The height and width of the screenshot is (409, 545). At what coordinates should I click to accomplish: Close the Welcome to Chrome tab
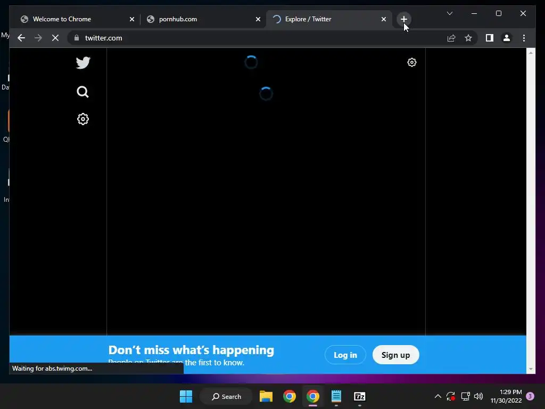132,19
